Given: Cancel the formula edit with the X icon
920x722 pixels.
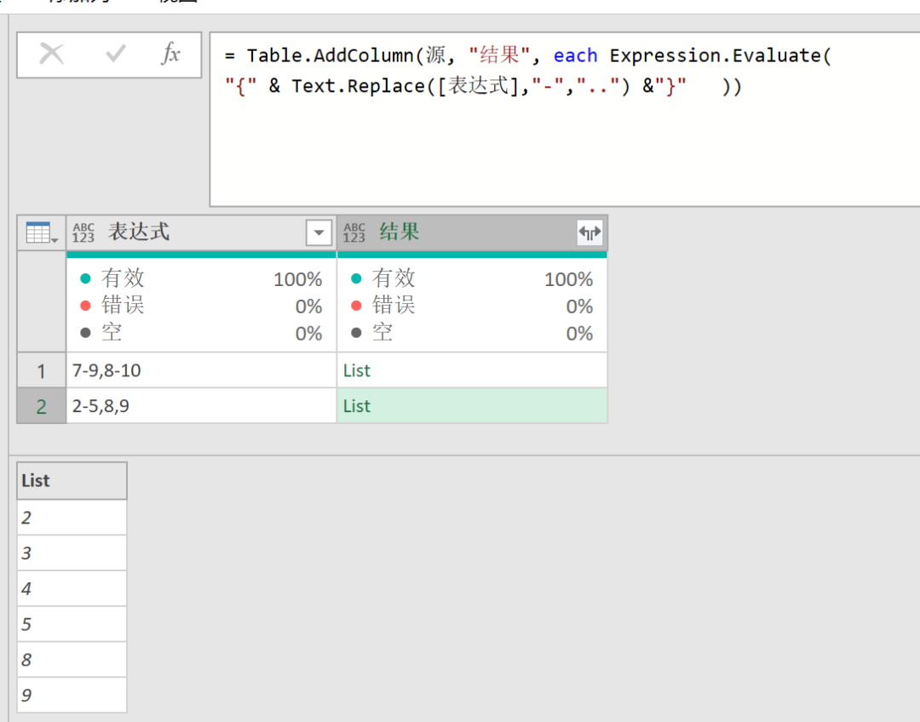Looking at the screenshot, I should click(x=51, y=54).
